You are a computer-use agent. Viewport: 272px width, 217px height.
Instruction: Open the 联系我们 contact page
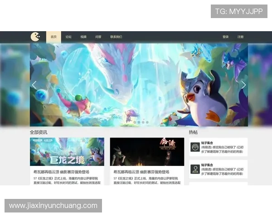click(x=116, y=37)
